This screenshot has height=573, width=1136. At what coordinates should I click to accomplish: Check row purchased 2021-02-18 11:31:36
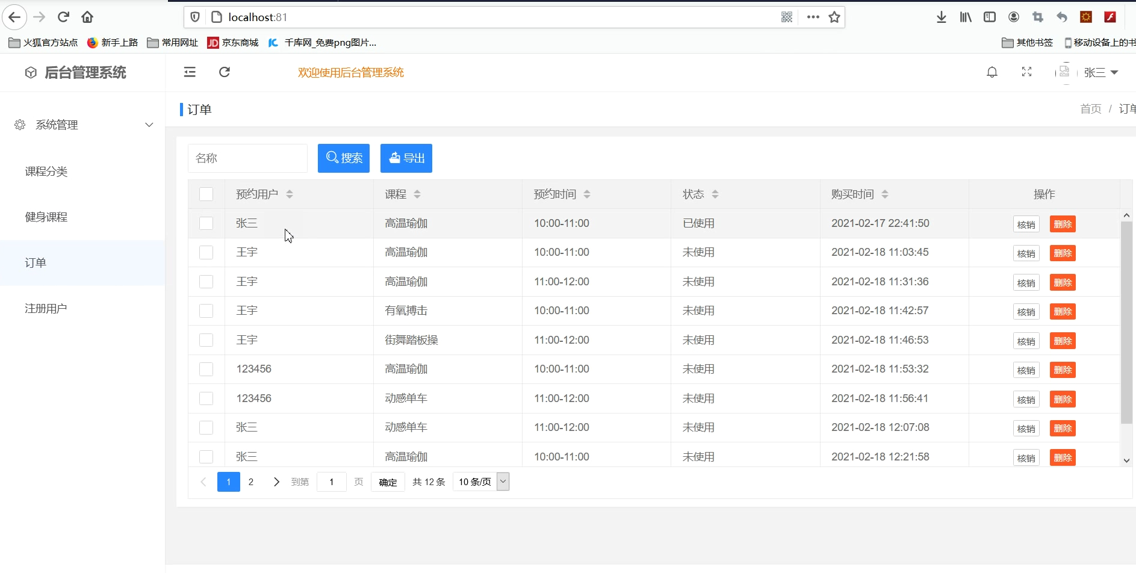pos(206,282)
